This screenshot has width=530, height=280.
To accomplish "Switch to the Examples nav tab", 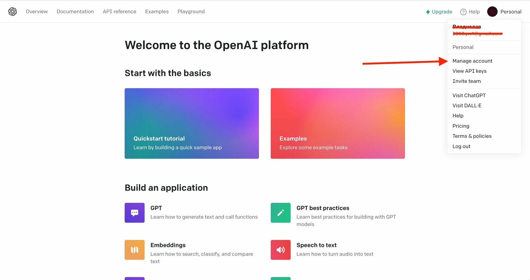I will tap(157, 12).
